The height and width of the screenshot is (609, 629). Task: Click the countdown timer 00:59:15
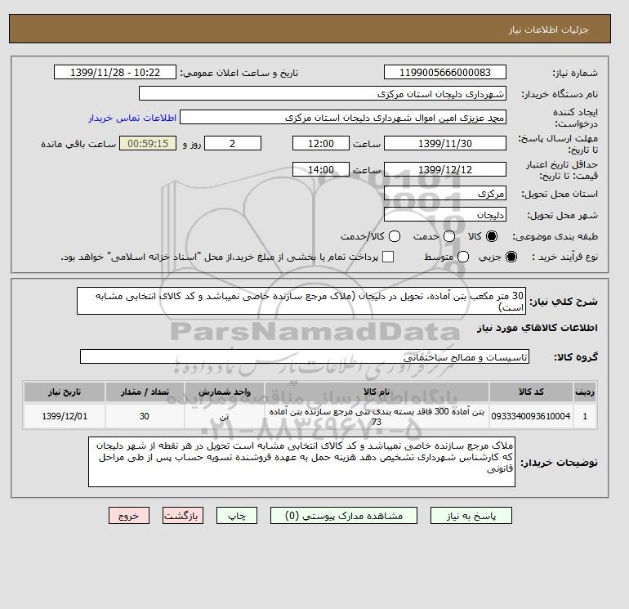click(148, 143)
